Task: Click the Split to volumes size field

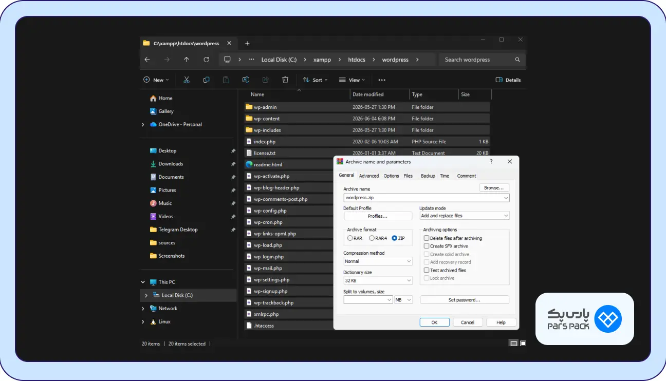Action: coord(368,300)
